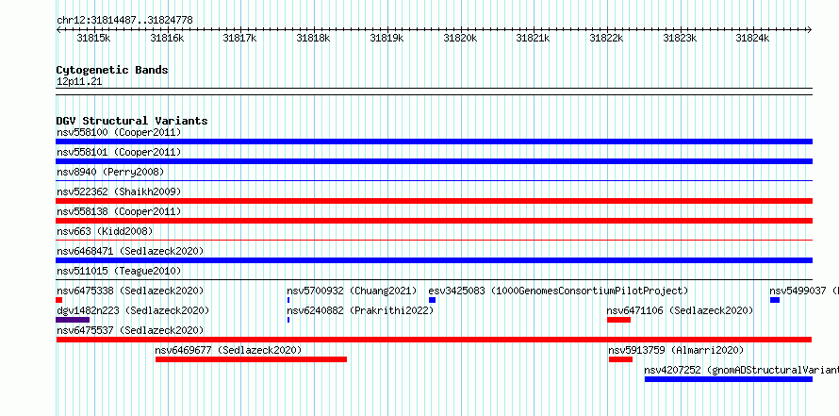Viewport: 839px width, 416px height.
Task: Open the nsv6468471 (Sedlazeck2020) label
Action: [130, 251]
